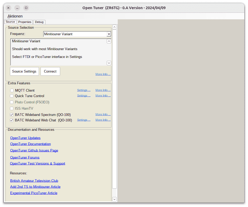The width and height of the screenshot is (248, 207).
Task: Open the OpenTuner Documentation link
Action: pos(31,144)
